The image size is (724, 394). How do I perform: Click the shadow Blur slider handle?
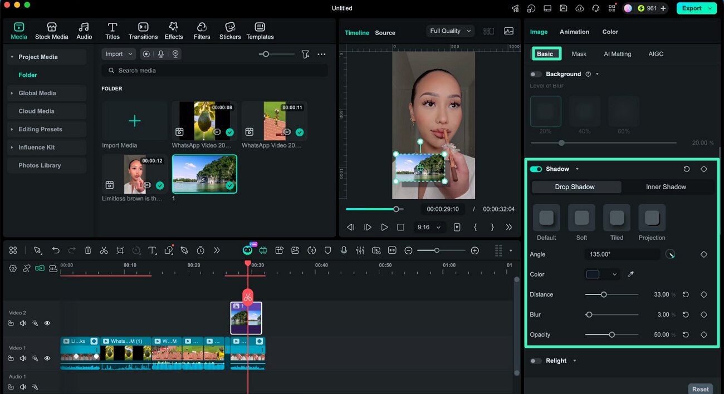coord(589,314)
